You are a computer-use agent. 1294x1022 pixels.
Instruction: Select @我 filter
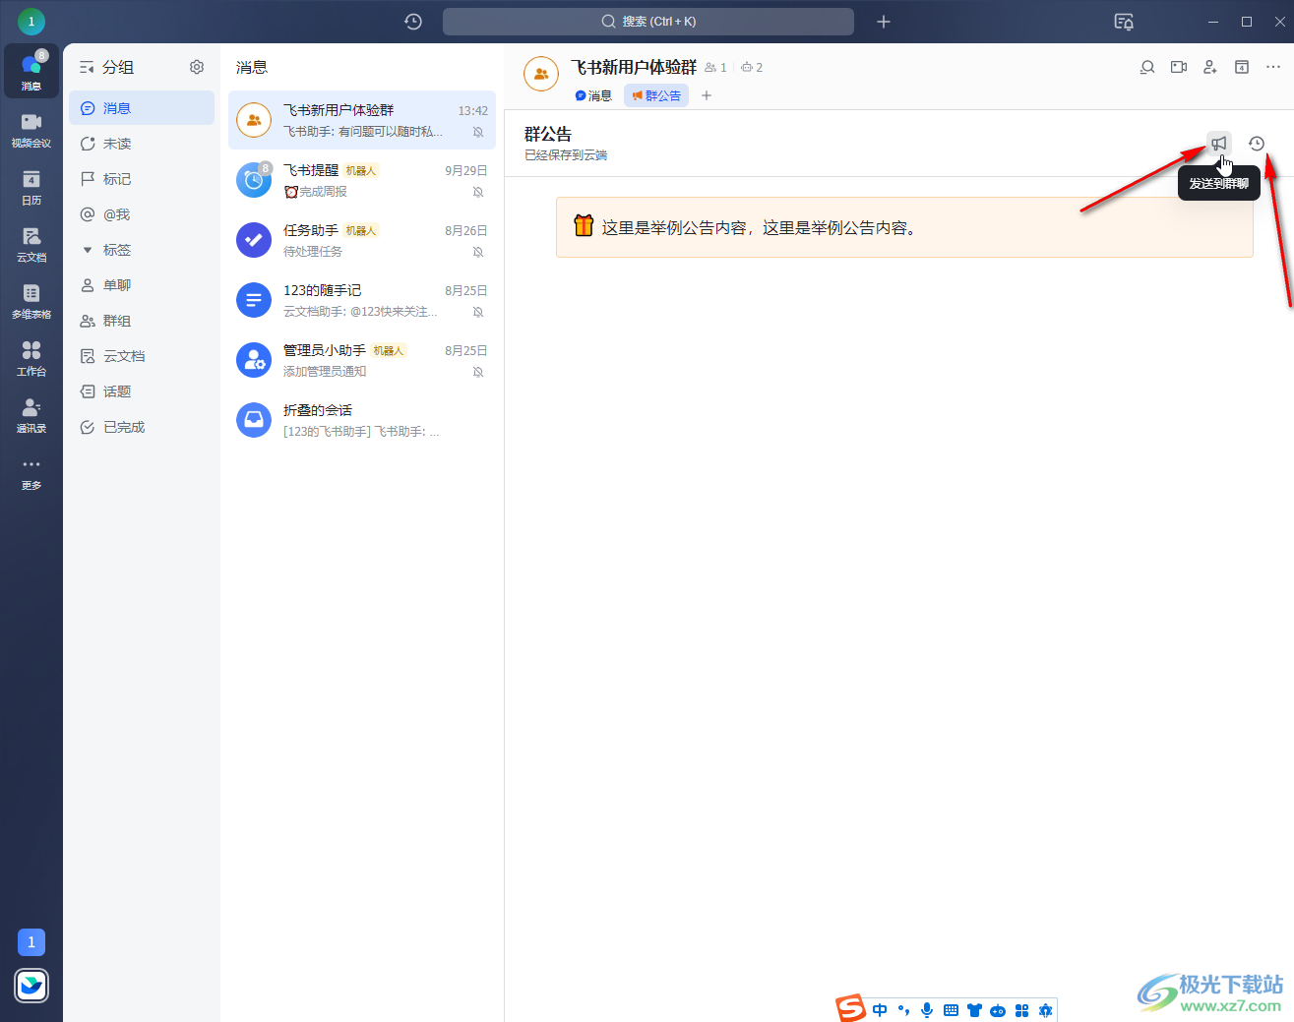(142, 214)
